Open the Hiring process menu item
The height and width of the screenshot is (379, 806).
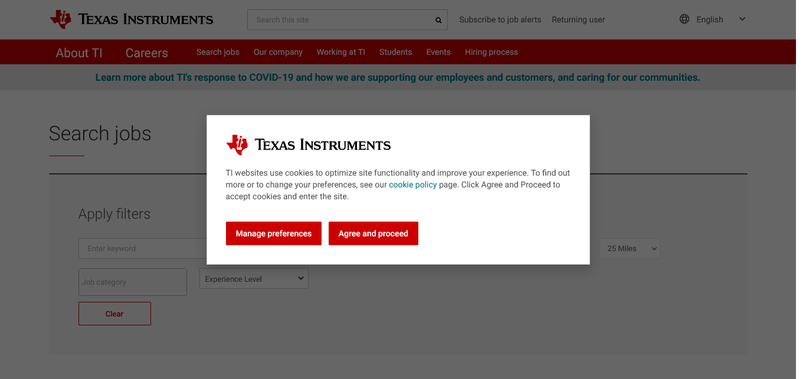click(x=491, y=52)
